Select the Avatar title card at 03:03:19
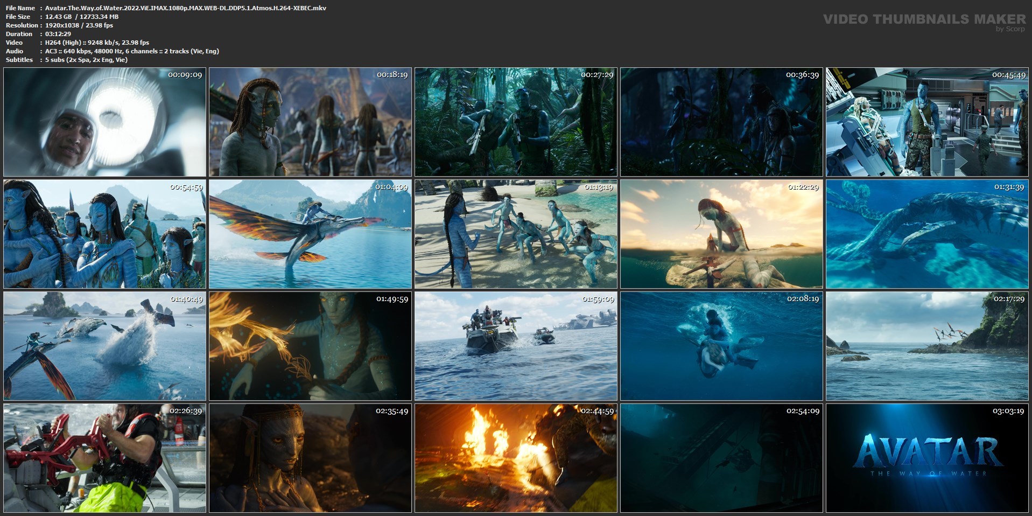Screen dimensions: 1032x516 pyautogui.click(x=927, y=458)
